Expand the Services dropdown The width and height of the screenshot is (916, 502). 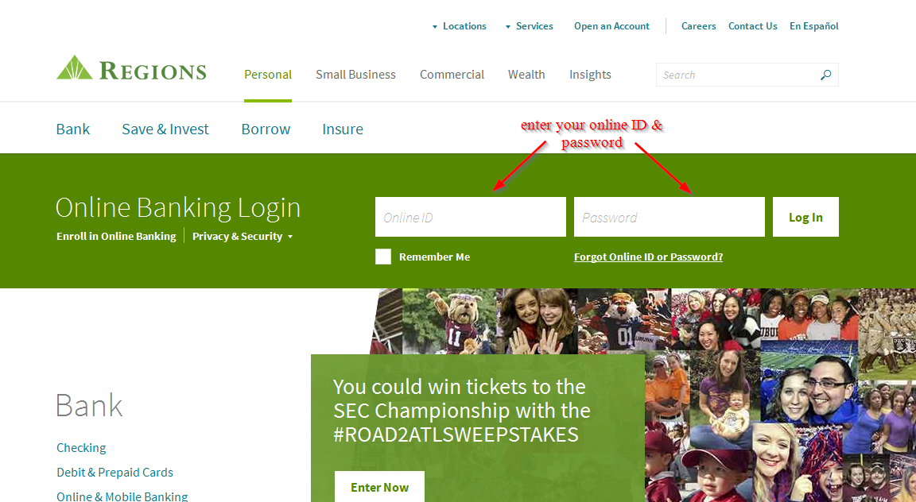[x=530, y=26]
